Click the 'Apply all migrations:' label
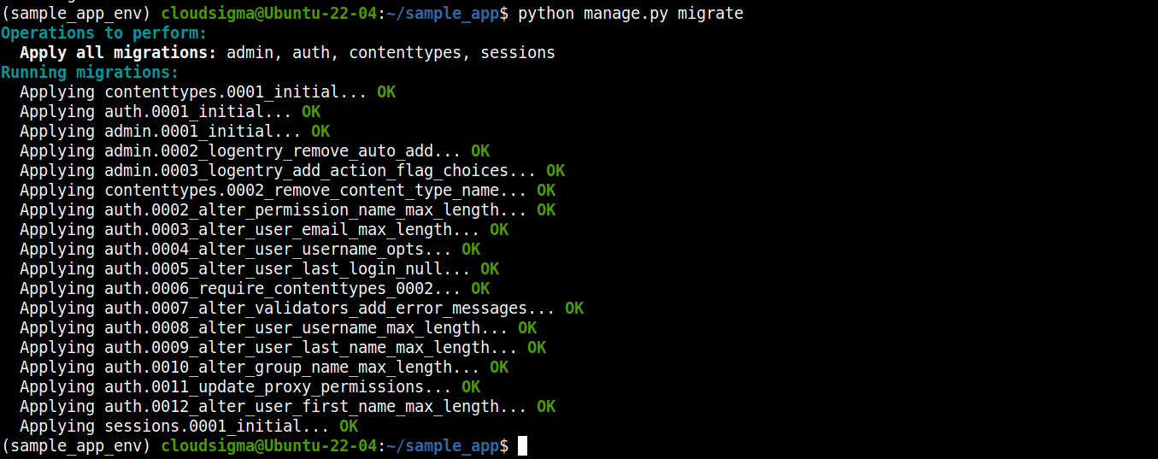Screen dimensions: 1158x459 click(119, 53)
